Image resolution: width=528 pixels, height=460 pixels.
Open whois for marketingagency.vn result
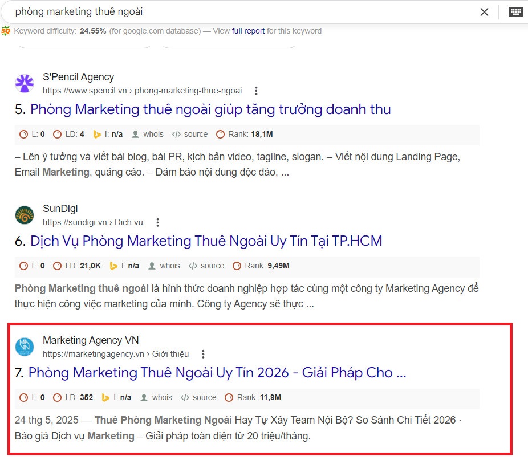pyautogui.click(x=156, y=398)
